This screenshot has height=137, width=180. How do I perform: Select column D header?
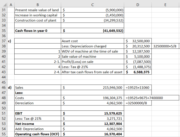pos(138,5)
